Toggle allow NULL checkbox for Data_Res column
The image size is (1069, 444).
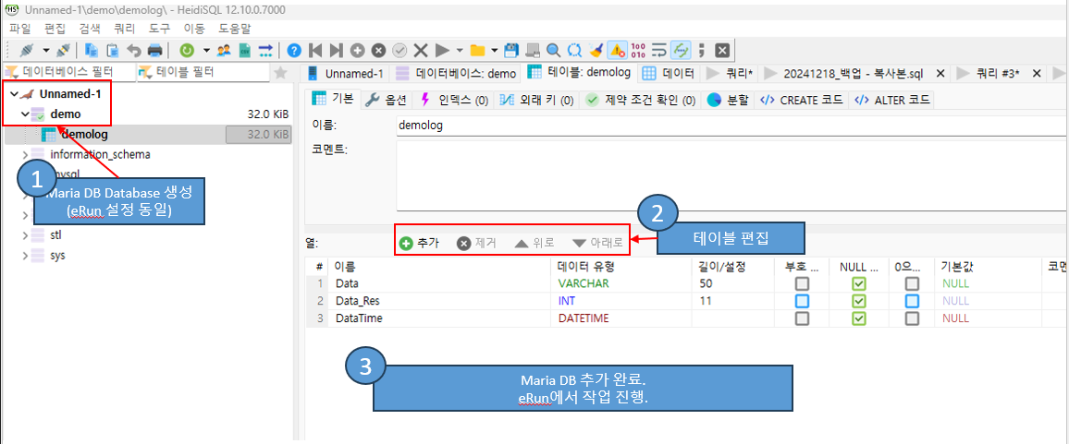click(859, 301)
